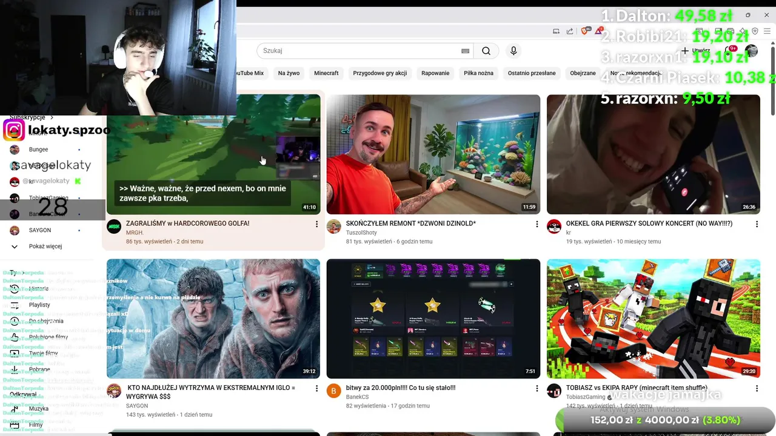Select the Ostatnio przesłane filter chip
Viewport: 776px width, 436px height.
532,73
